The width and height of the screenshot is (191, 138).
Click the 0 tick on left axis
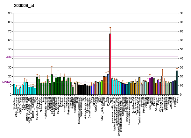11,94
